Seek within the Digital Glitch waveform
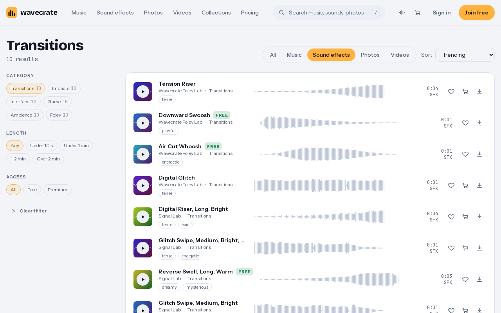Screen dimensions: 501x313 (319, 185)
